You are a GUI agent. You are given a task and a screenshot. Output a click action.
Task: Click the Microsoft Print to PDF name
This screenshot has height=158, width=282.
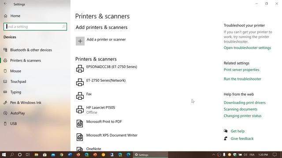click(x=104, y=122)
